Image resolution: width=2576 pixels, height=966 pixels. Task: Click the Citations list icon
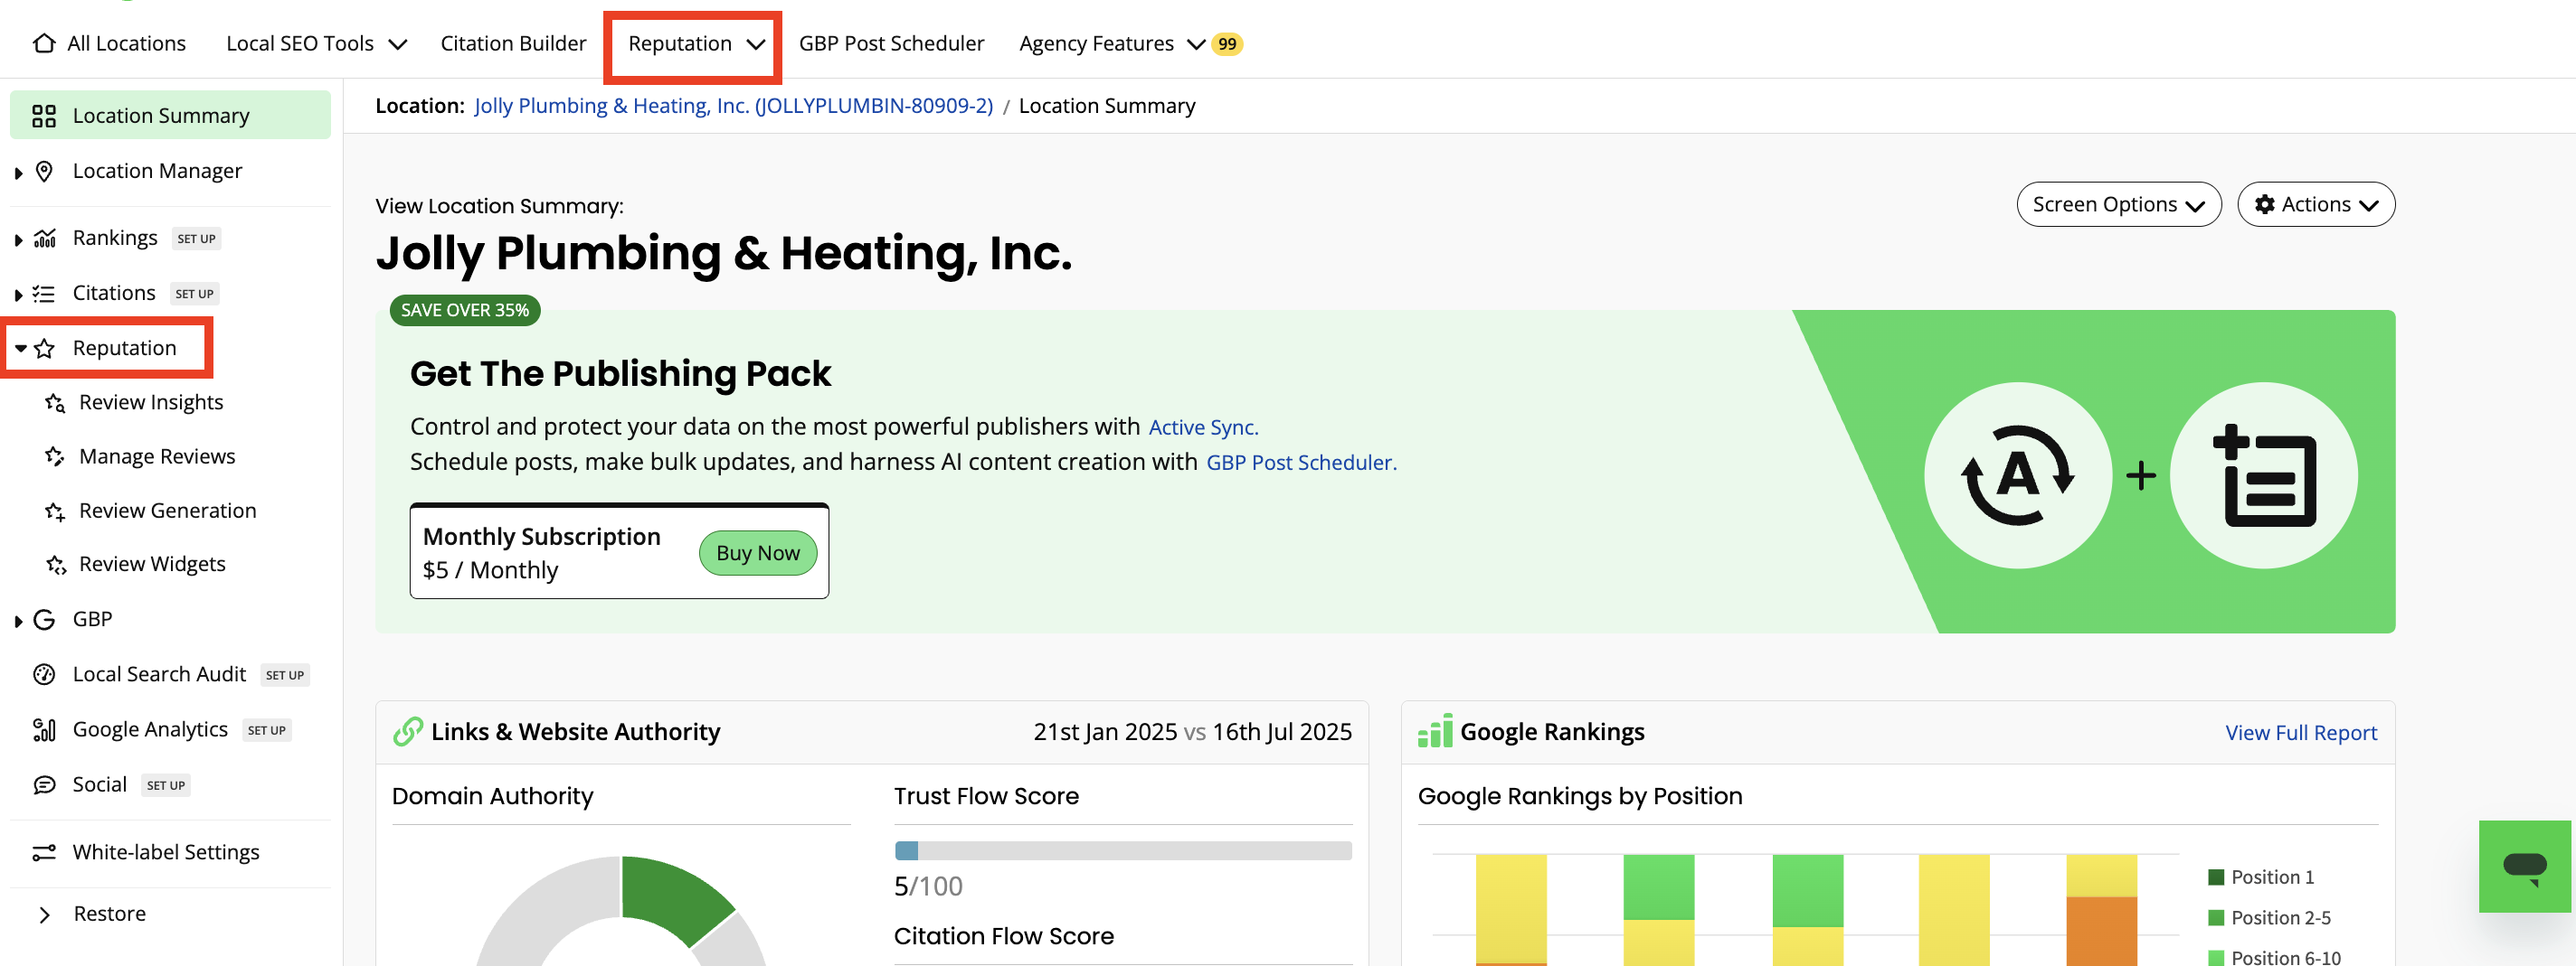[x=44, y=293]
